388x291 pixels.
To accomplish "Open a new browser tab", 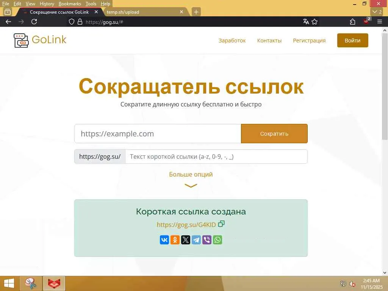I will (x=196, y=12).
